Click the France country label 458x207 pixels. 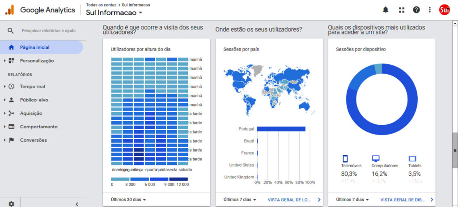coord(248,153)
